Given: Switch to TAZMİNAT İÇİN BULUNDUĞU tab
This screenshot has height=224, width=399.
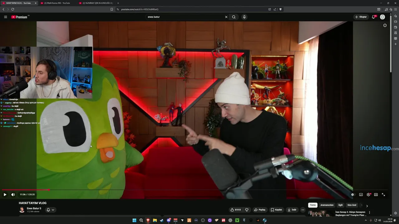Looking at the screenshot, I should (95, 3).
